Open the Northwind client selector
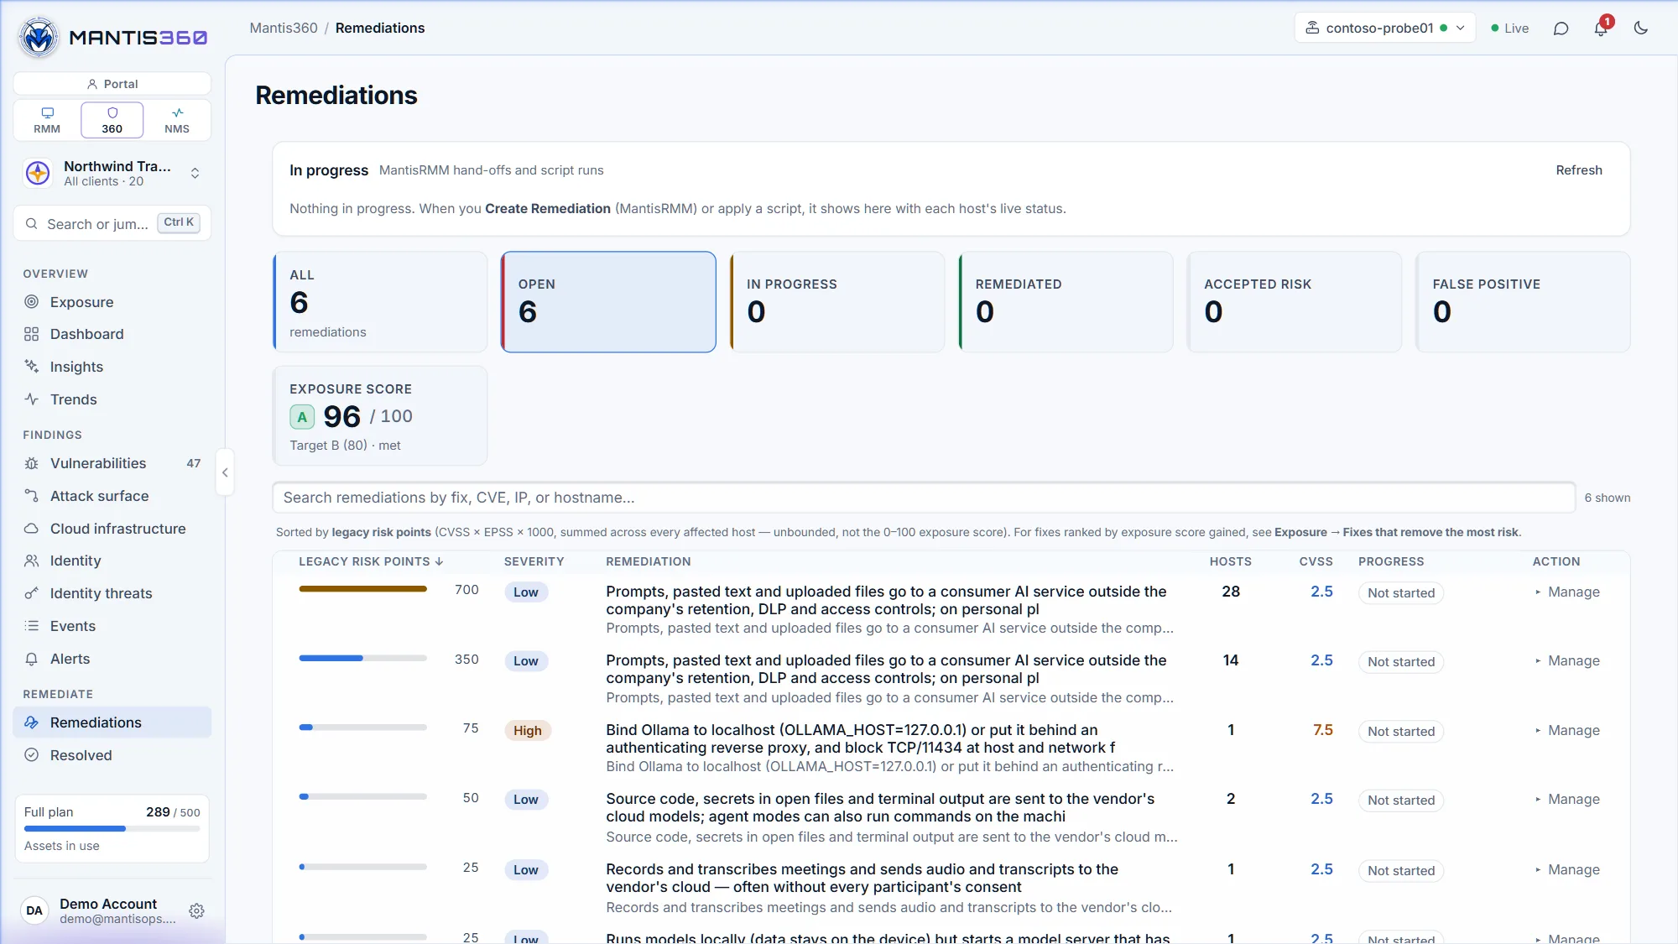This screenshot has width=1678, height=944. (x=112, y=174)
